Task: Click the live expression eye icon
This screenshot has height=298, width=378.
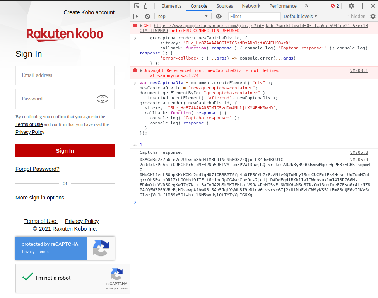Action: coord(219,16)
